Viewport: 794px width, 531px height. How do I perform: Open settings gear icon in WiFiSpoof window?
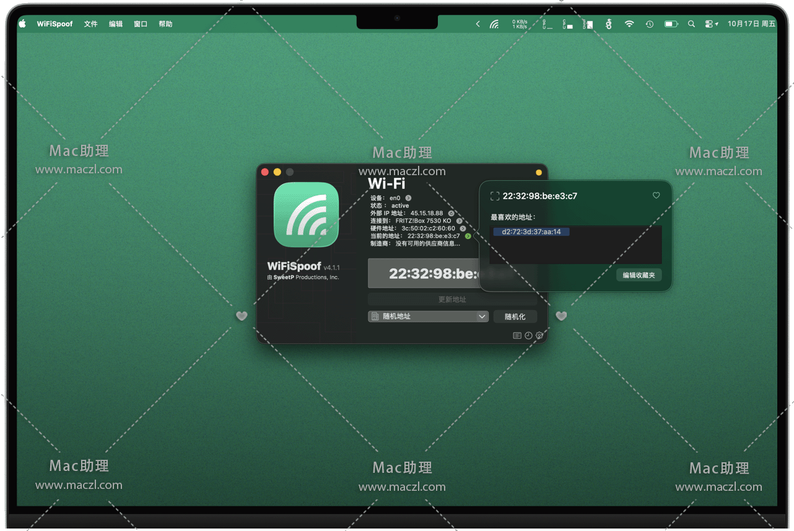click(x=539, y=335)
